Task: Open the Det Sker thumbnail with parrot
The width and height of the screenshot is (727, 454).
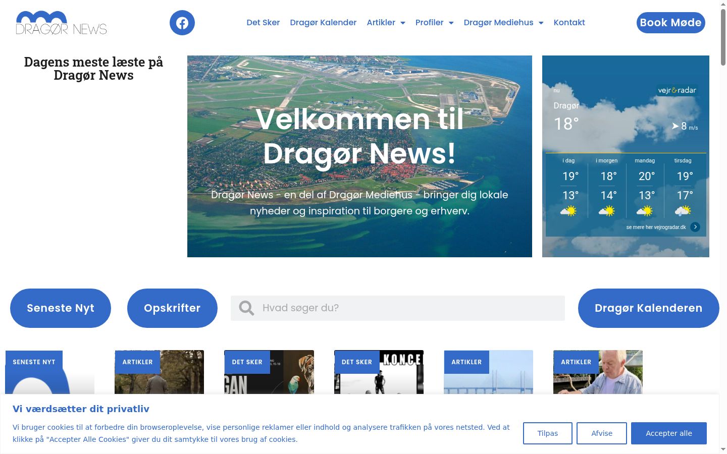Action: (x=269, y=372)
